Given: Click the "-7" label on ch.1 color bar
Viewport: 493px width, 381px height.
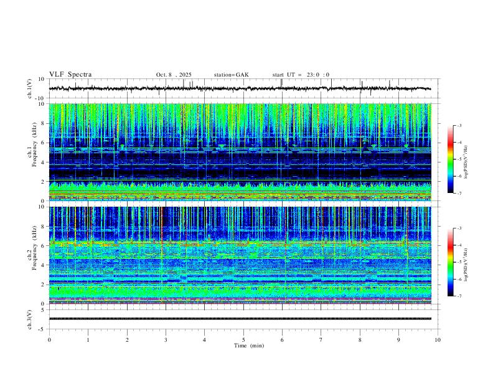Looking at the screenshot, I should 459,193.
